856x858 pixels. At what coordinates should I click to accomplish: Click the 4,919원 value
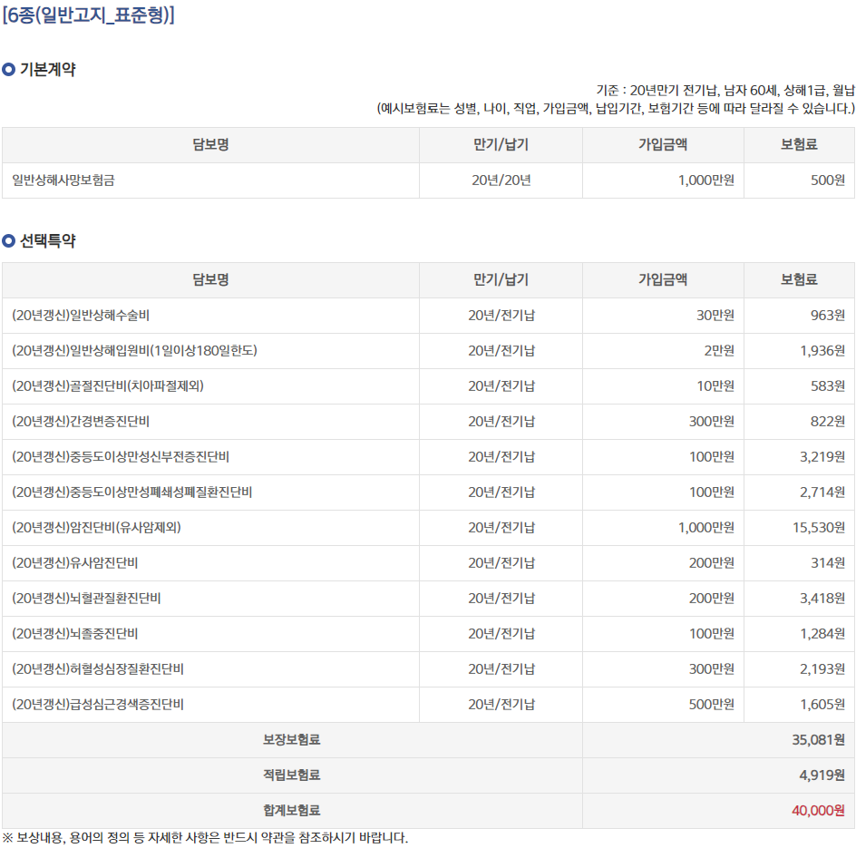[822, 775]
